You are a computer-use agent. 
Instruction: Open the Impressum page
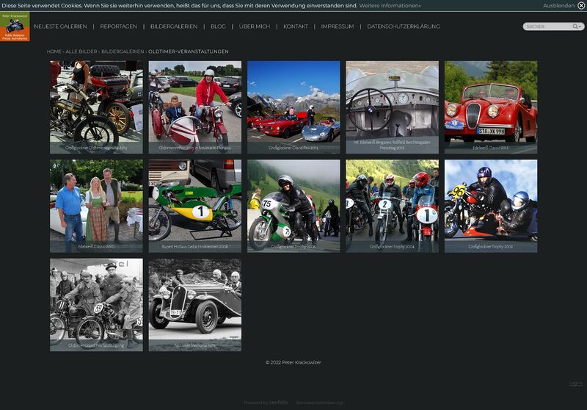(338, 26)
